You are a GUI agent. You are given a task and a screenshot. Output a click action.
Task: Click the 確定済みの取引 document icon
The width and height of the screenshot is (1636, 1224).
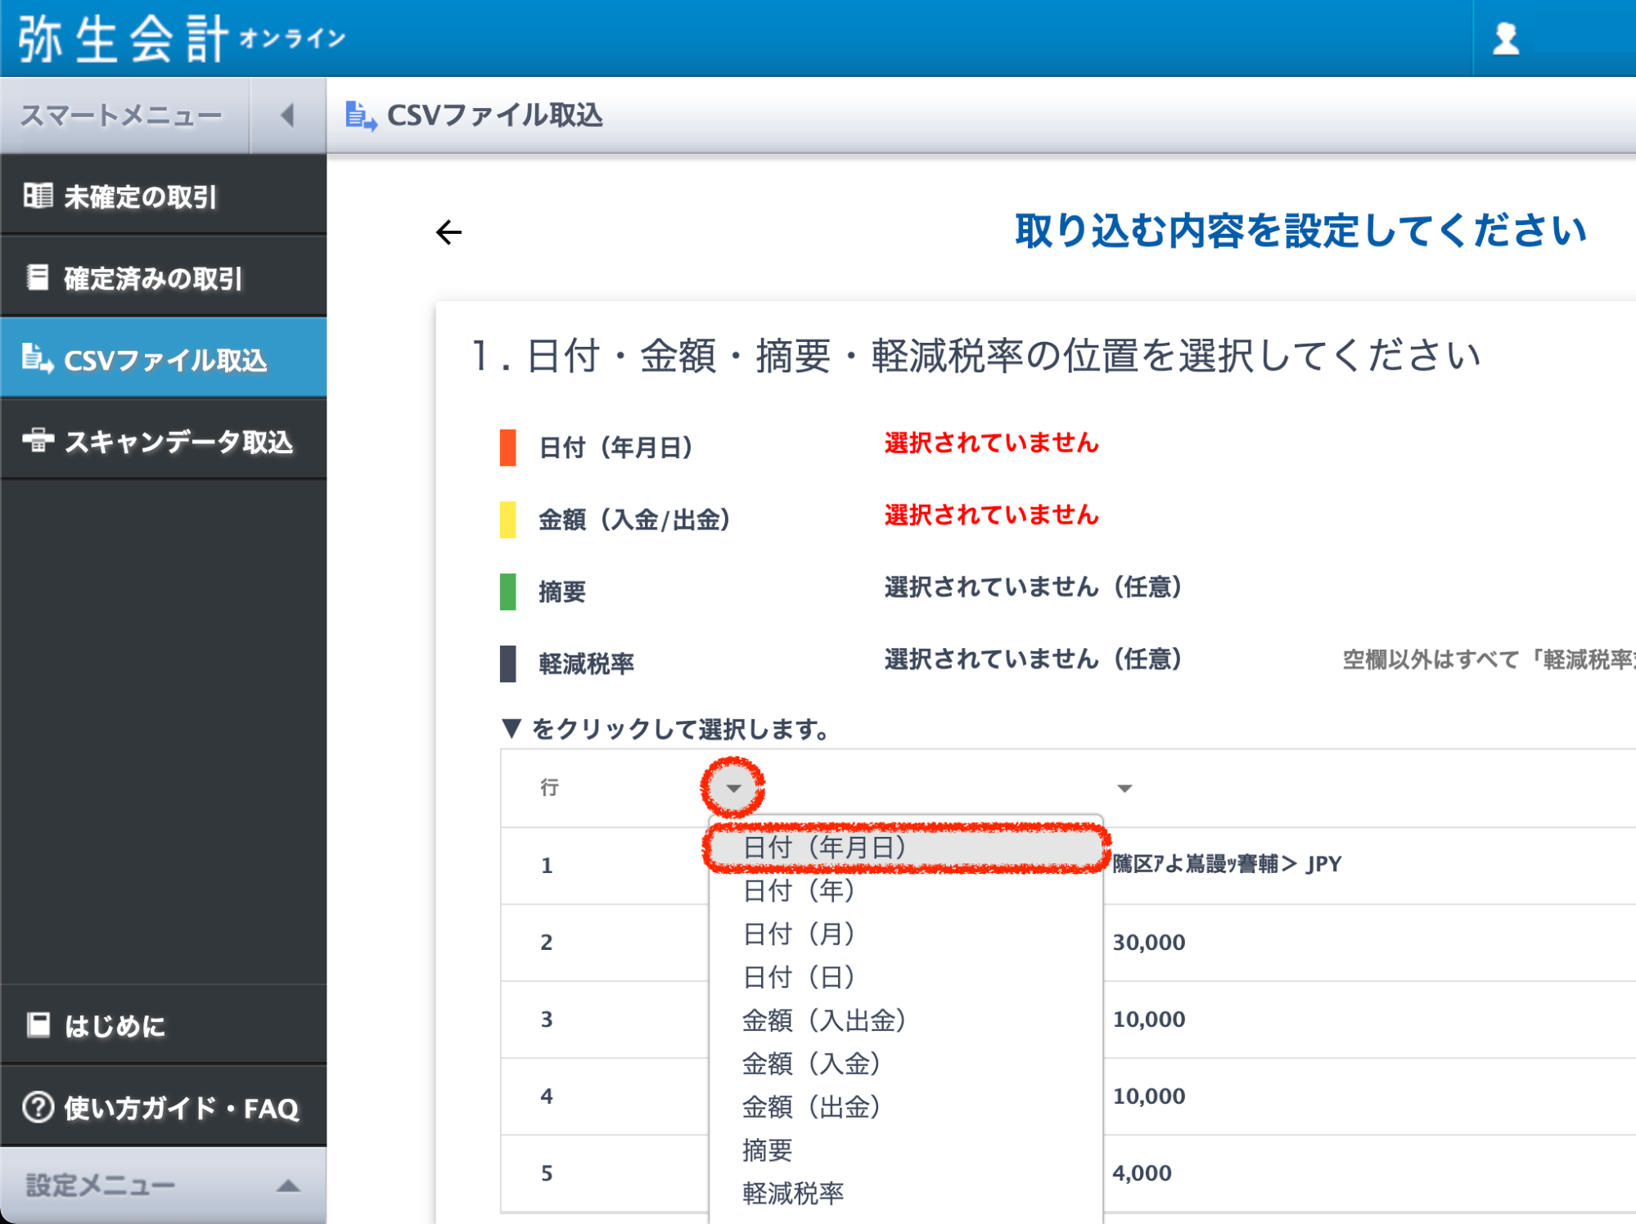pyautogui.click(x=38, y=277)
